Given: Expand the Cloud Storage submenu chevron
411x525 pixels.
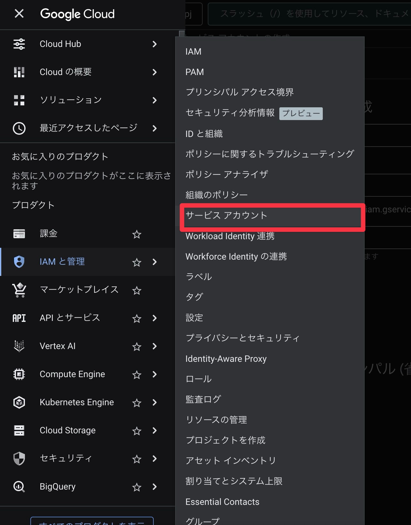Looking at the screenshot, I should pyautogui.click(x=155, y=430).
